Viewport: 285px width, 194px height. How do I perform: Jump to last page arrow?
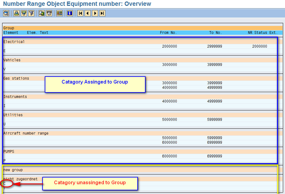pyautogui.click(x=102, y=13)
